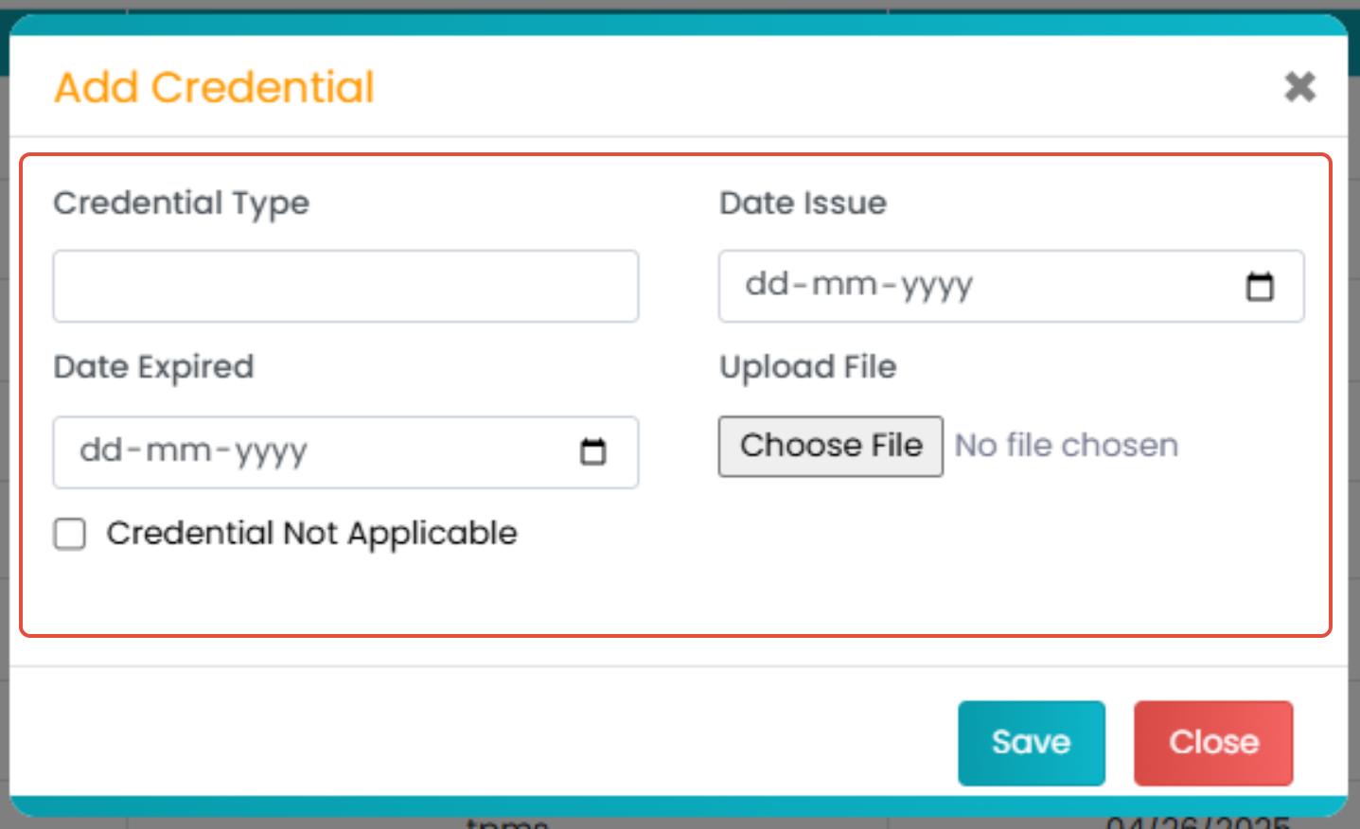Click the Upload File label
This screenshot has height=829, width=1360.
click(x=807, y=367)
